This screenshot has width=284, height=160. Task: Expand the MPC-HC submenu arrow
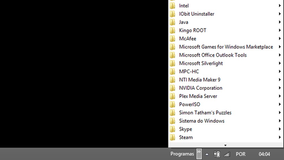(280, 72)
